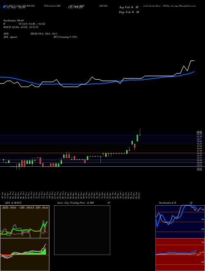Select 'ADX: 50.6 +DY: 50.61 -DY: 16.6' header
205x271 pixels.
click(25, 208)
